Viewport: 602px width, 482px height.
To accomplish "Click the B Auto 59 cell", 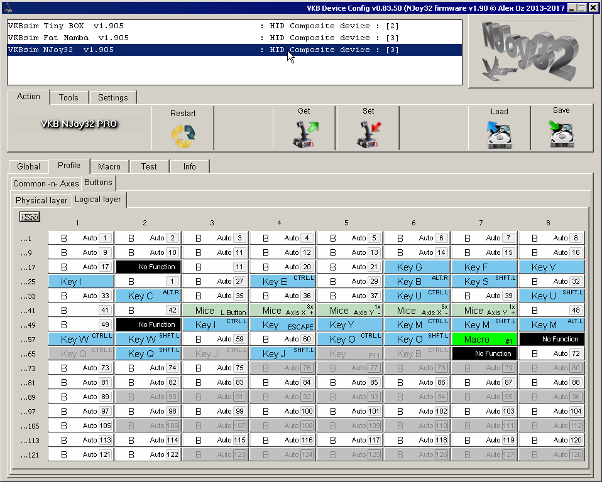I will coord(216,340).
